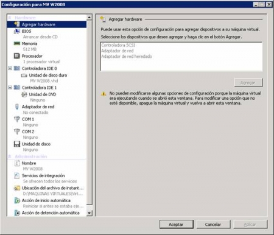The height and width of the screenshot is (235, 274).
Task: Click the tree scrollbar down arrow
Action: (89, 213)
